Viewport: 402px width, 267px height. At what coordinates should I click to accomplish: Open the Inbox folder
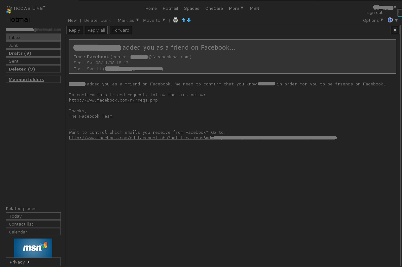(33, 37)
